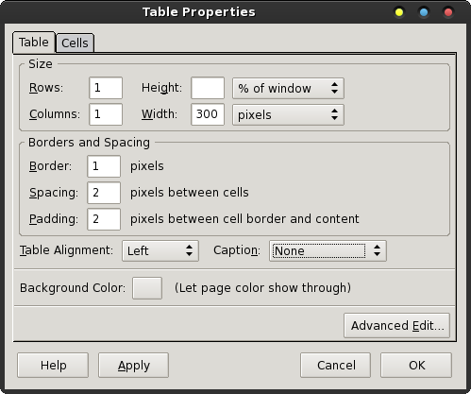Focus the Width input field
471x394 pixels.
(x=208, y=114)
